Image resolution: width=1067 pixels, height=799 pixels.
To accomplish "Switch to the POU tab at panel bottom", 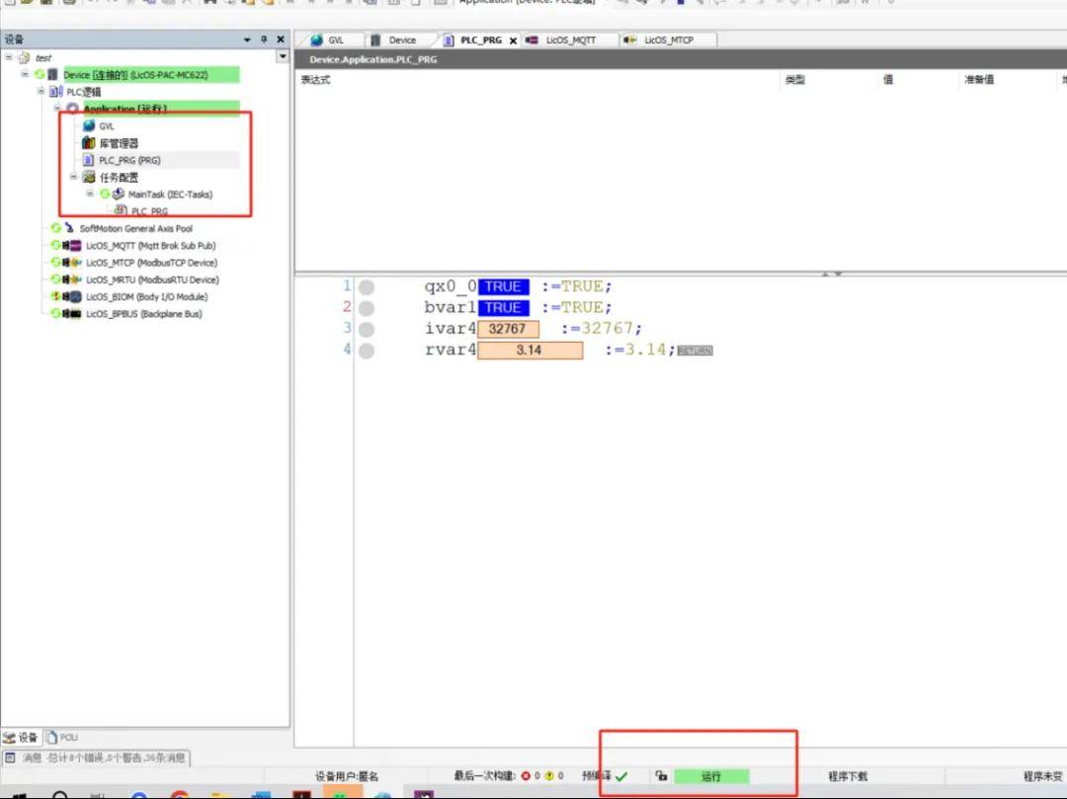I will click(x=62, y=738).
